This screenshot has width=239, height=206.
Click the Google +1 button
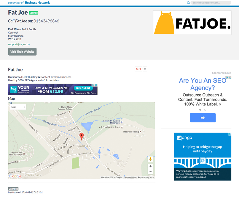click(x=138, y=69)
